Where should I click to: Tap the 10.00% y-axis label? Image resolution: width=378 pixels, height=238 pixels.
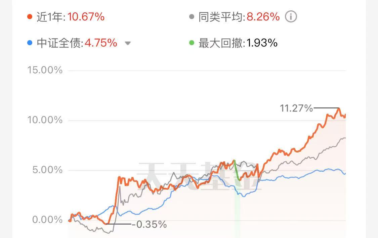tap(45, 120)
